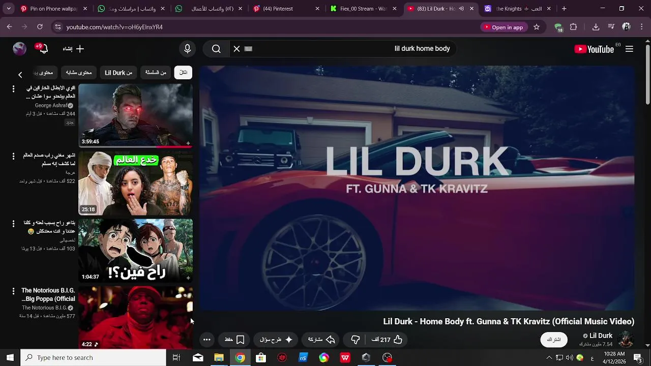The height and width of the screenshot is (366, 651).
Task: Open the Ask a question sparkle button
Action: pyautogui.click(x=276, y=340)
